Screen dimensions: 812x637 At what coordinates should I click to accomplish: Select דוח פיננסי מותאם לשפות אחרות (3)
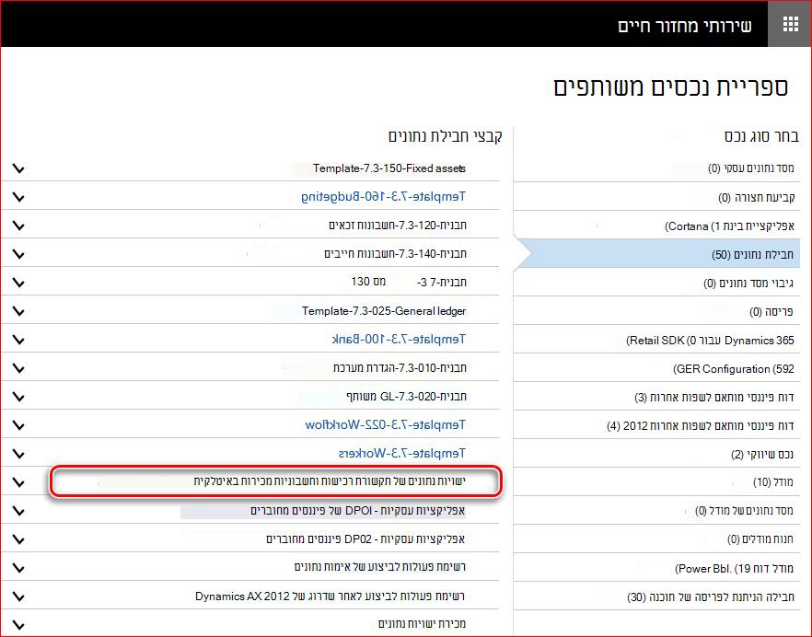tap(713, 398)
